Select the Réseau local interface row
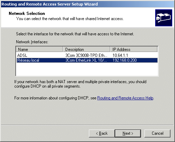The height and width of the screenshot is (142, 175). pos(87,60)
